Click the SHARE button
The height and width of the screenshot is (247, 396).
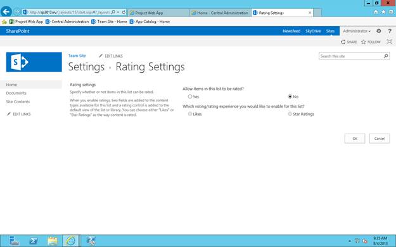pos(348,42)
